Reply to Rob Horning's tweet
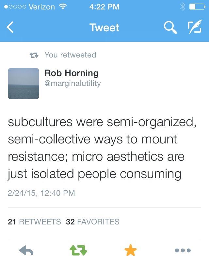Screen dimensions: 209x263 (27, 251)
